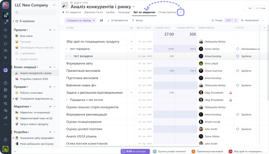Open the project magnifier icon beside the title
Image resolution: width=269 pixels, height=154 pixels.
tap(65, 5)
